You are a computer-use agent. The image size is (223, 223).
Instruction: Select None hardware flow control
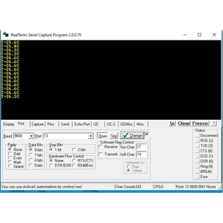point(56,161)
